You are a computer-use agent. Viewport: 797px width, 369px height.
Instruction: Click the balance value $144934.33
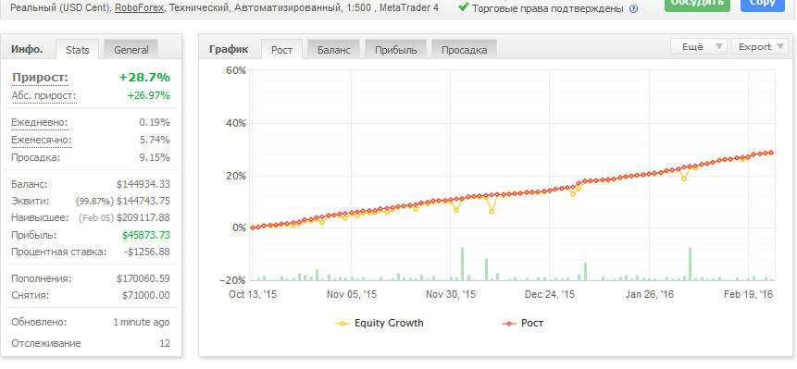pyautogui.click(x=143, y=184)
